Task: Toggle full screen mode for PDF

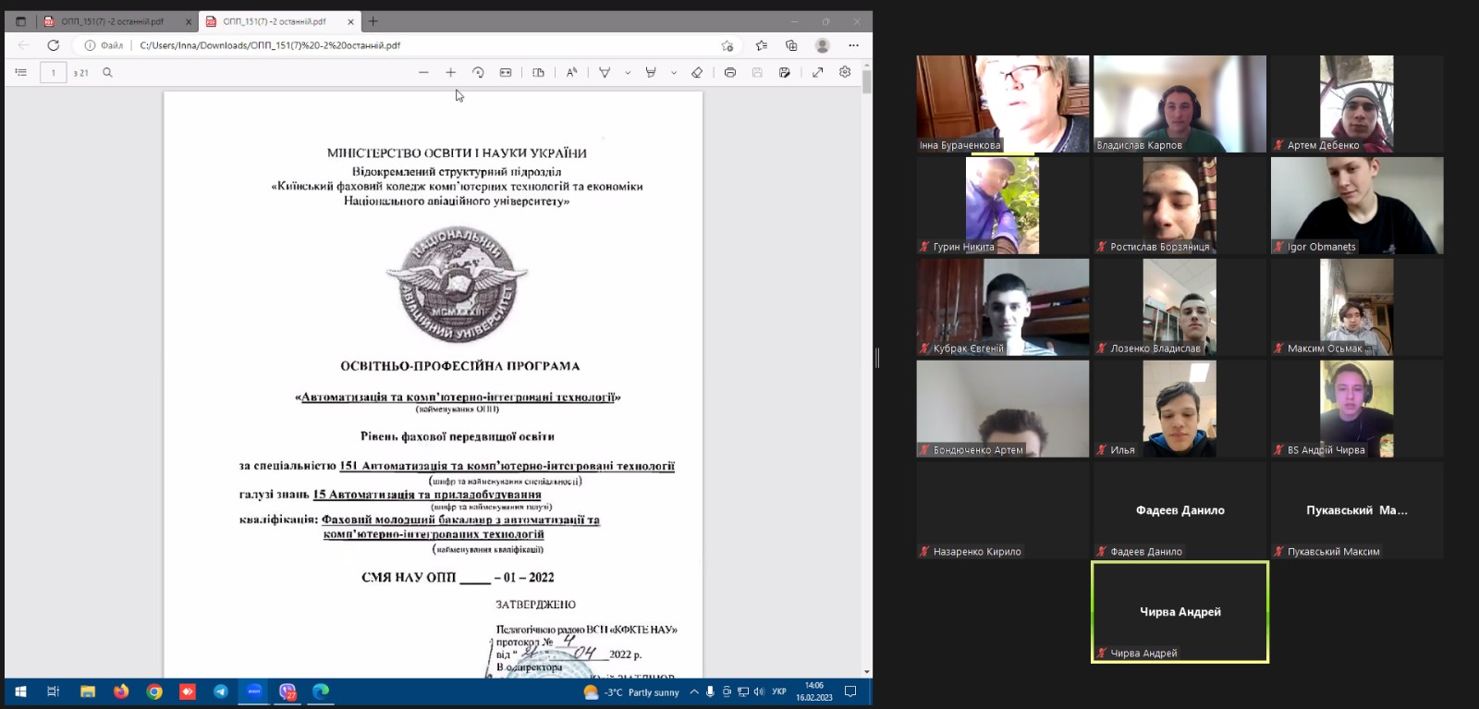Action: pos(817,72)
